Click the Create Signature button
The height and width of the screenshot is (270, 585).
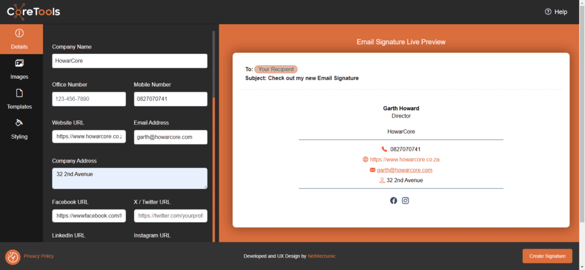[547, 256]
